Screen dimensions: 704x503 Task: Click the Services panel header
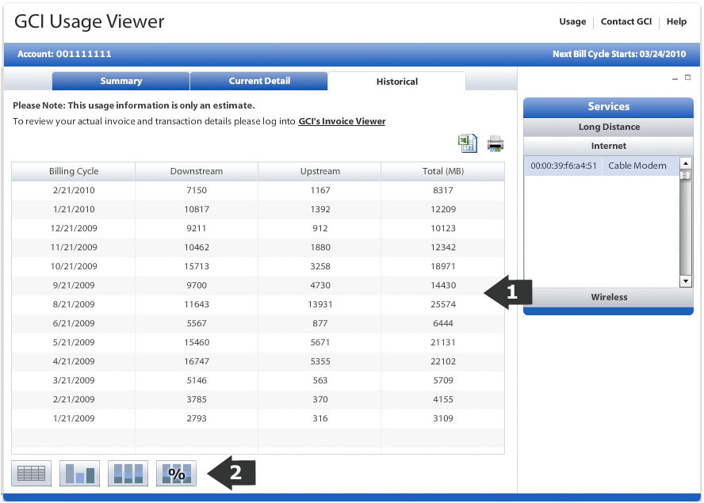(x=608, y=107)
